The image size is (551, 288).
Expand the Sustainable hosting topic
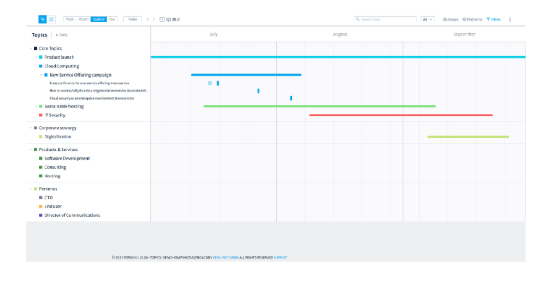(36, 106)
